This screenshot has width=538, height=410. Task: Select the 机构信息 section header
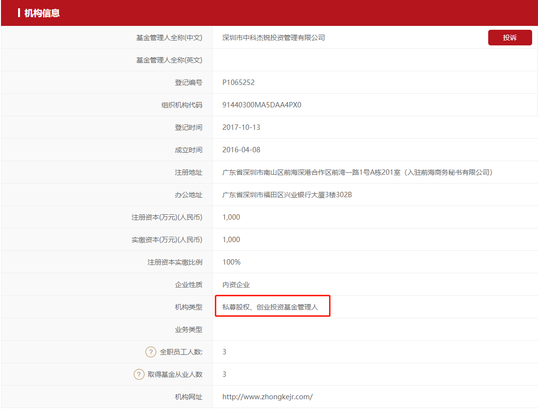coord(42,13)
